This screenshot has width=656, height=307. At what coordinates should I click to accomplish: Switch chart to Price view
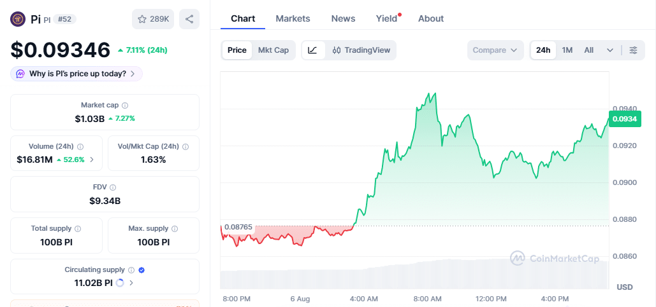coord(237,50)
